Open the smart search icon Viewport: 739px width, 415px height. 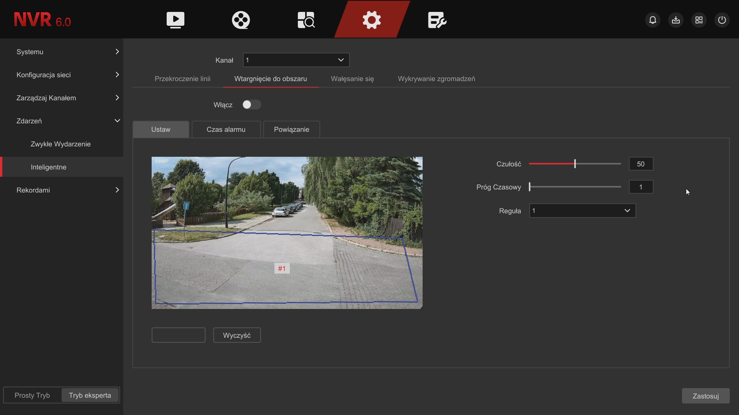tap(306, 20)
